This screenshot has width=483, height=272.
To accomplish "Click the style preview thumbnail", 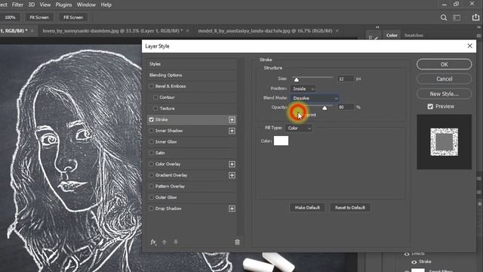I will click(444, 142).
